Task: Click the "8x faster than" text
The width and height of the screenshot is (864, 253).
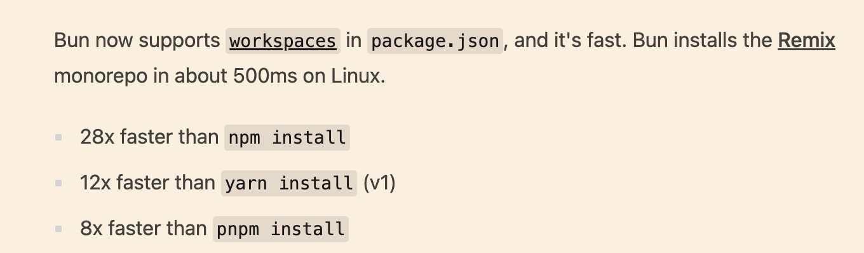Action: [x=144, y=228]
